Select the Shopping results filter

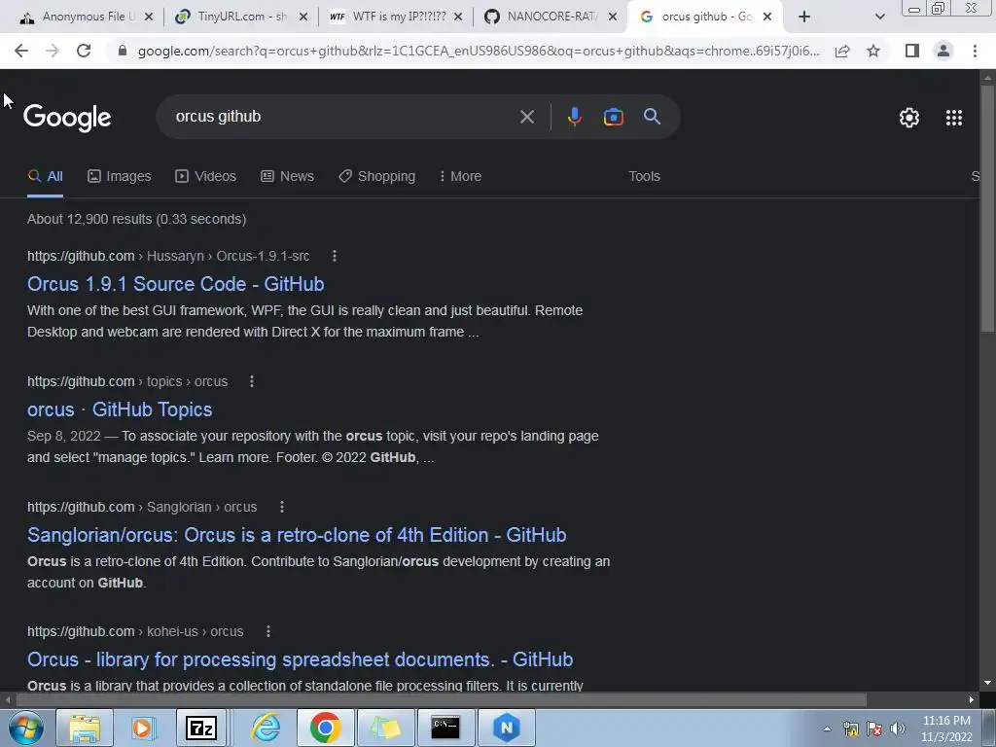(376, 177)
